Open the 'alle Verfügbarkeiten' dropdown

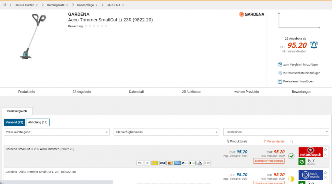click(x=166, y=132)
